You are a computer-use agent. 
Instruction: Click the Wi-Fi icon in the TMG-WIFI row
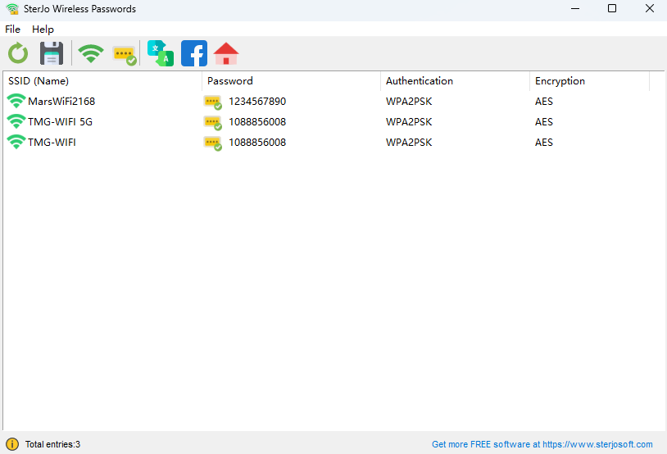coord(16,142)
